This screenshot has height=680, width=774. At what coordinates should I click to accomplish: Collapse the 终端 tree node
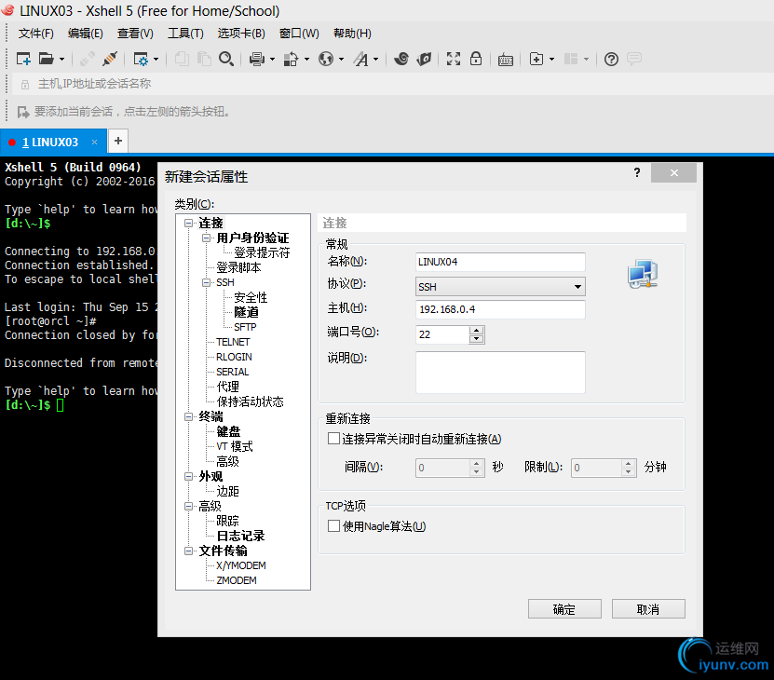coord(188,416)
